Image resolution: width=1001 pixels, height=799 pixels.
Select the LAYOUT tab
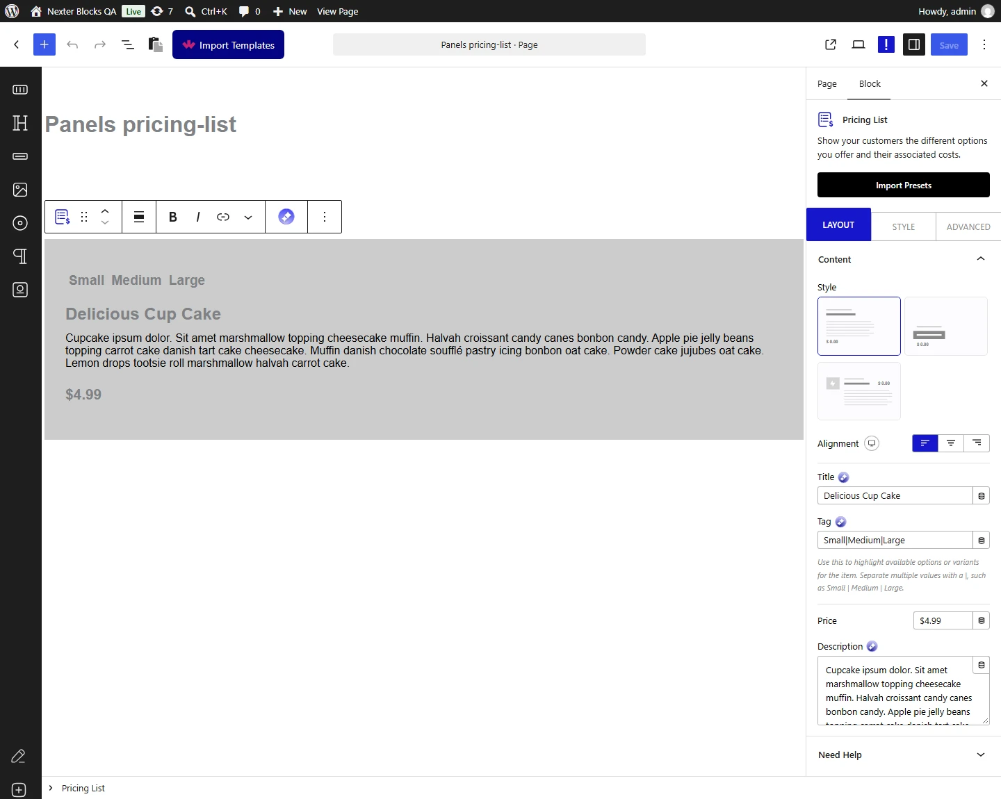tap(838, 224)
